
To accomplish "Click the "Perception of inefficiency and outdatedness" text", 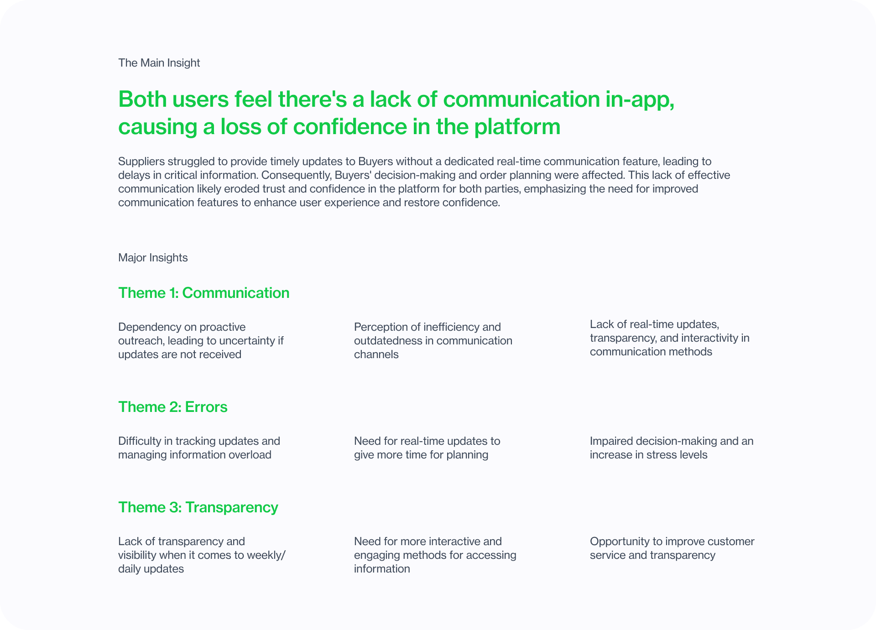I will coord(433,341).
